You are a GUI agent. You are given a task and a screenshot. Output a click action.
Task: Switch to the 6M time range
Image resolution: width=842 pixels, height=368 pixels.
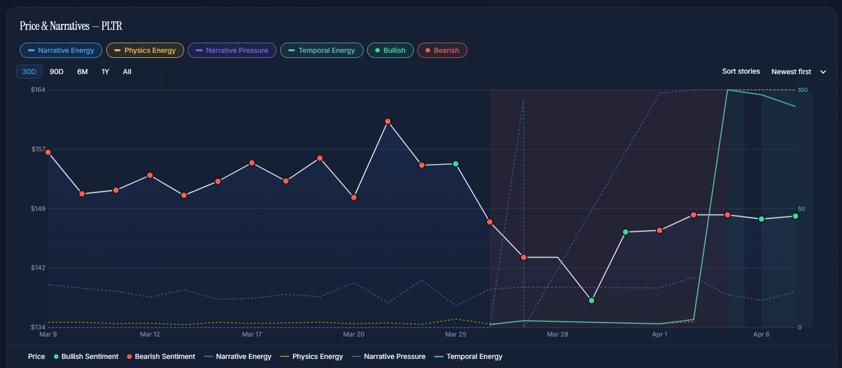[x=82, y=72]
